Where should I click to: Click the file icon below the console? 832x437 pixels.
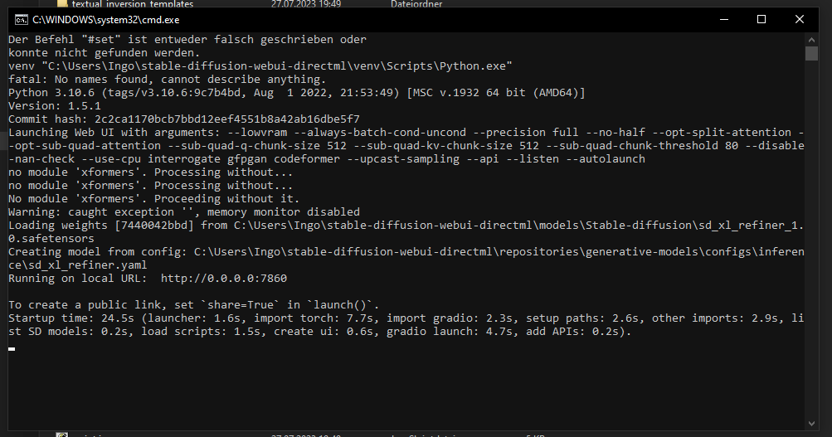pos(62,434)
